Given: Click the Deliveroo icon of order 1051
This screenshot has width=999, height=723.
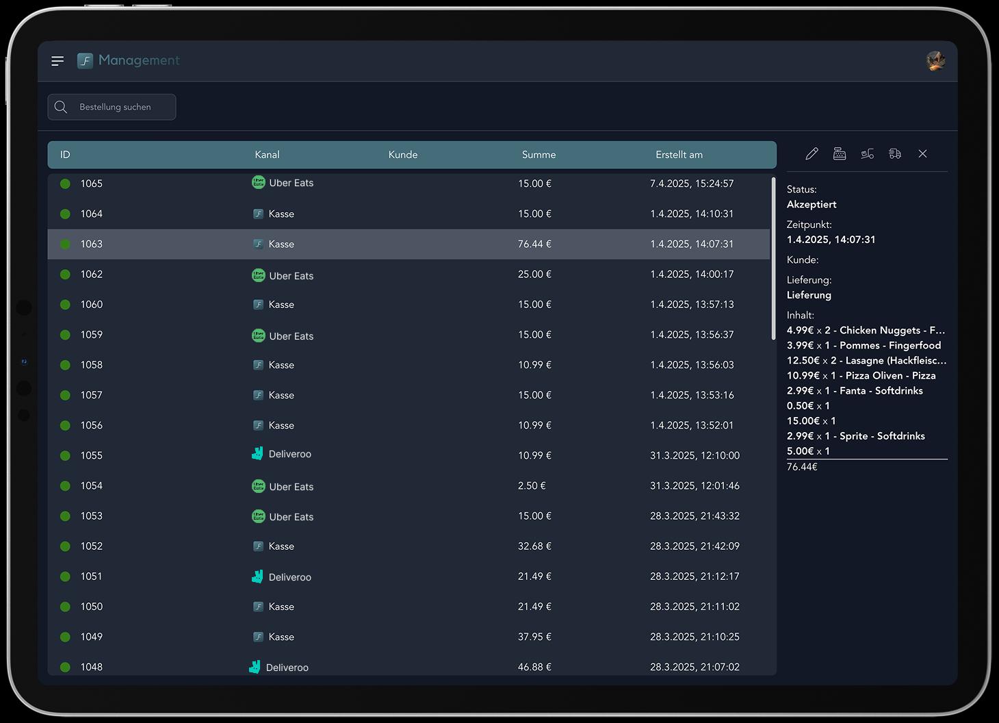Looking at the screenshot, I should [258, 576].
